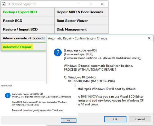The height and width of the screenshot is (126, 154).
Task: Close the Confirm System Change dialog
Action: pyautogui.click(x=149, y=38)
